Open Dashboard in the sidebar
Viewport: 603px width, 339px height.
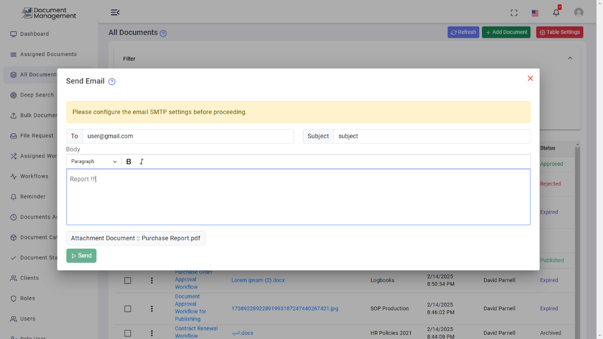(x=34, y=34)
